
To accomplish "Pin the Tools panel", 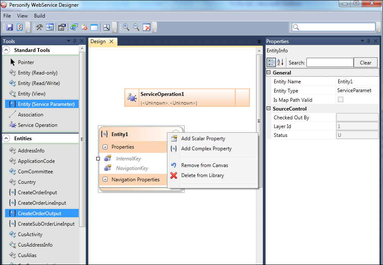I will click(75, 41).
